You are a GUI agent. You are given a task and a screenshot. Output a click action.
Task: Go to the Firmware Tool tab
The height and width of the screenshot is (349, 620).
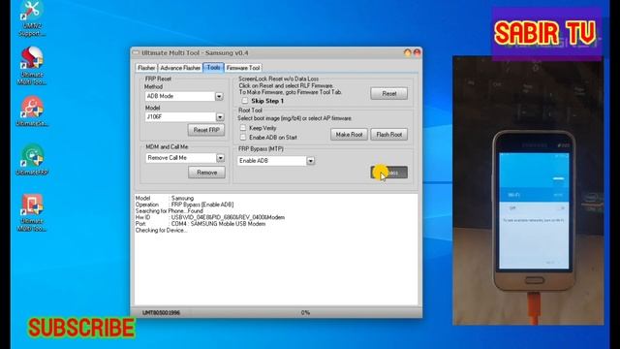pos(243,68)
